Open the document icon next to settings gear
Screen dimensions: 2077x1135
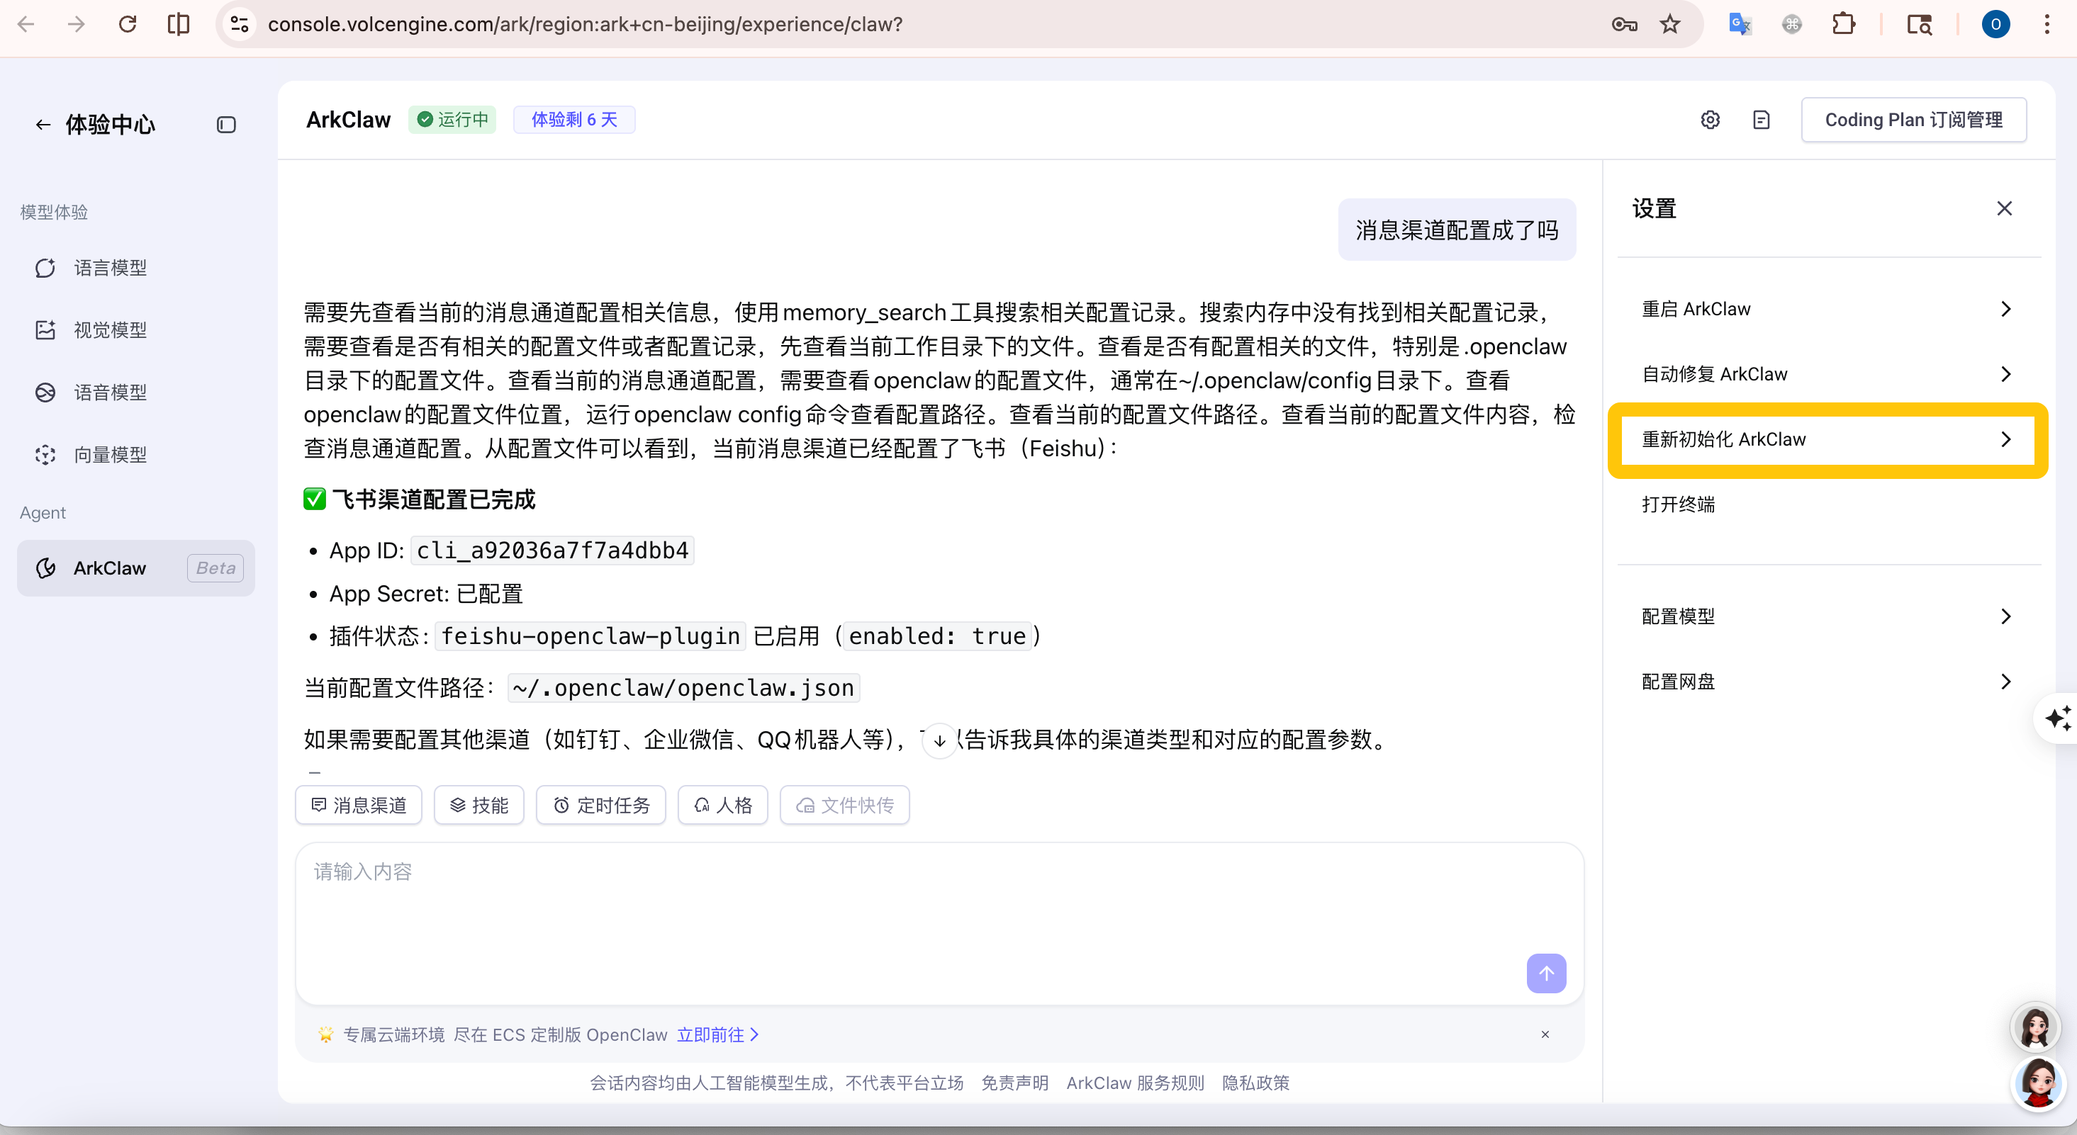click(x=1761, y=119)
